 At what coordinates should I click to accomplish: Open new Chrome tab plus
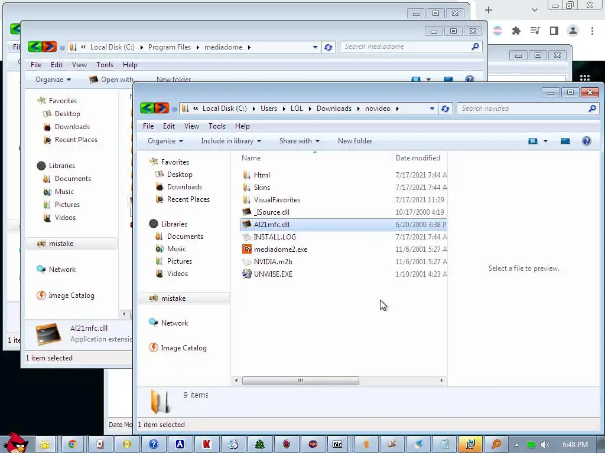(x=489, y=10)
